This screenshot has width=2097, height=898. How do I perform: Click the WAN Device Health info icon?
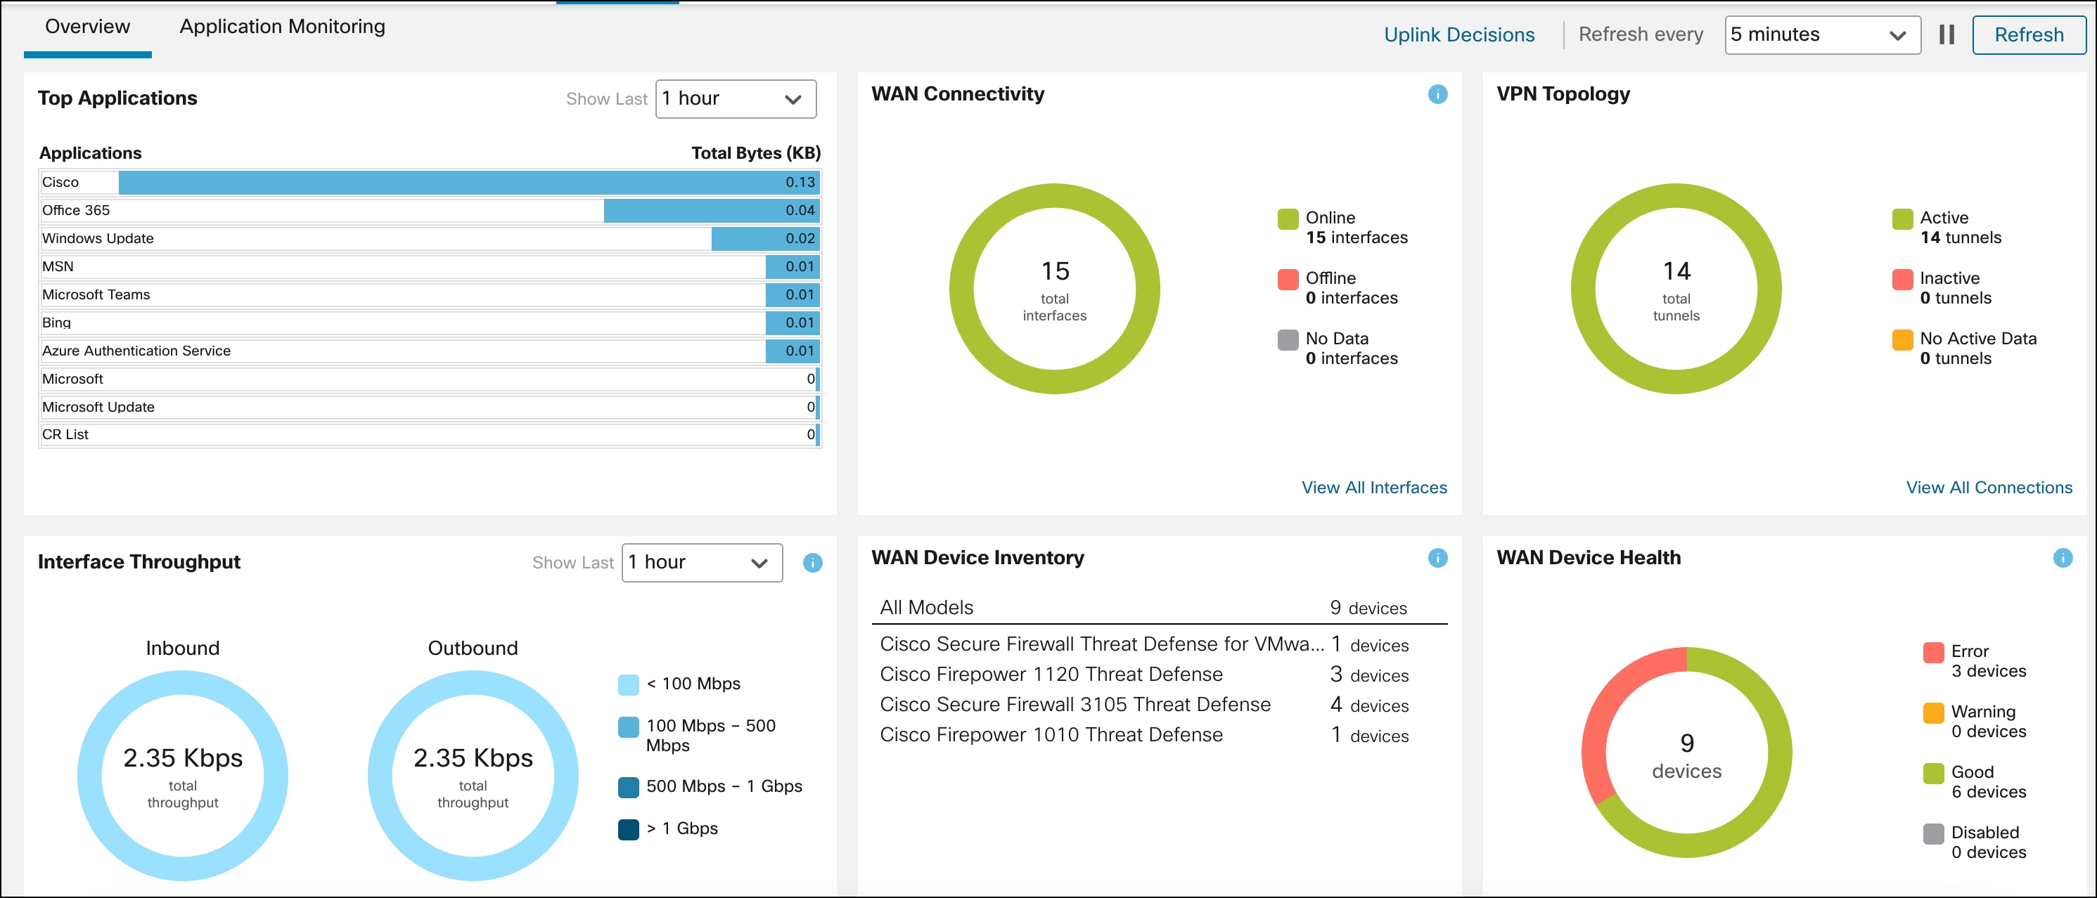tap(2062, 557)
